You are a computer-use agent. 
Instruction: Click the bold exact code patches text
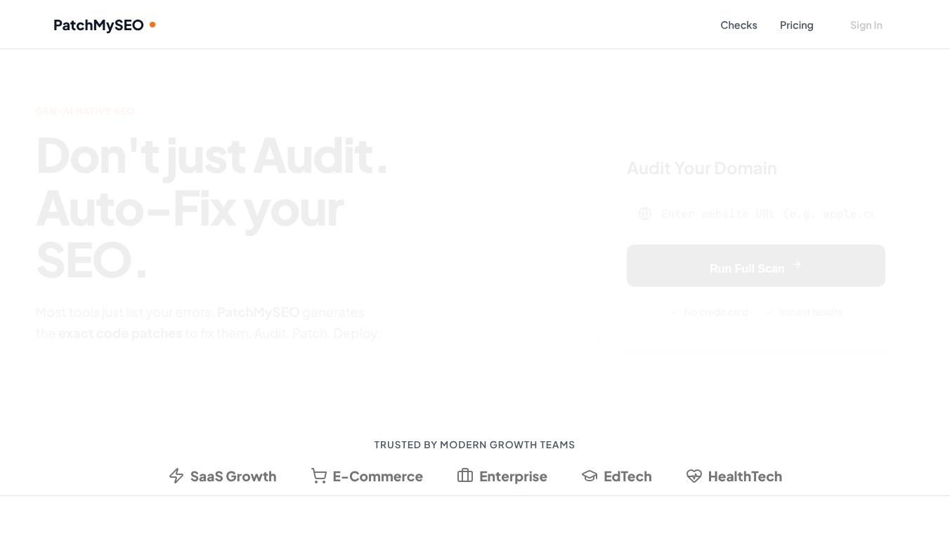click(120, 333)
